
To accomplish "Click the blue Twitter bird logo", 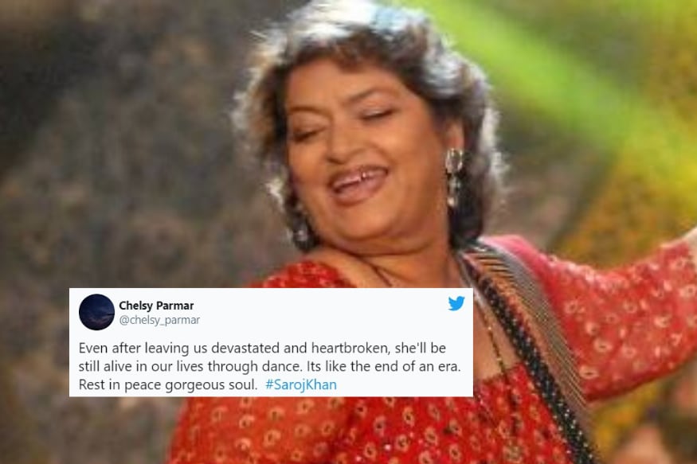I will (x=456, y=302).
